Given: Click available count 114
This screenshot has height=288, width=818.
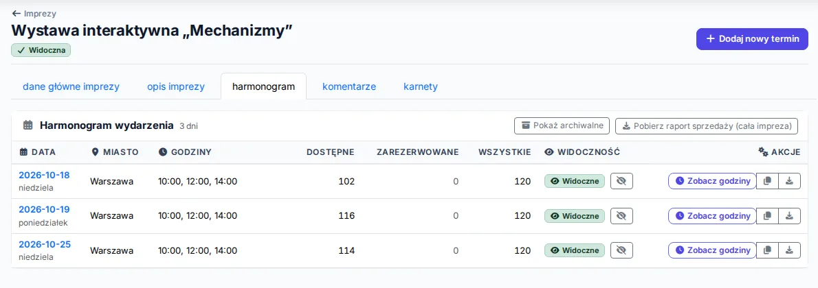Looking at the screenshot, I should [x=346, y=250].
